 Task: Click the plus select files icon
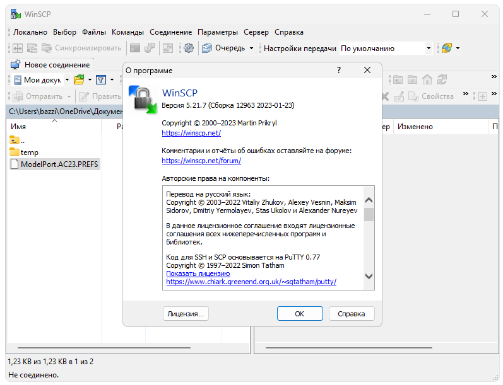(482, 96)
